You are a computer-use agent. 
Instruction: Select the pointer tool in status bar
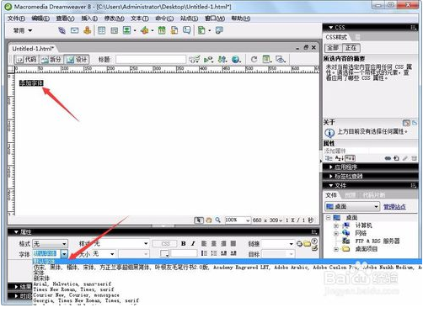pyautogui.click(x=199, y=220)
